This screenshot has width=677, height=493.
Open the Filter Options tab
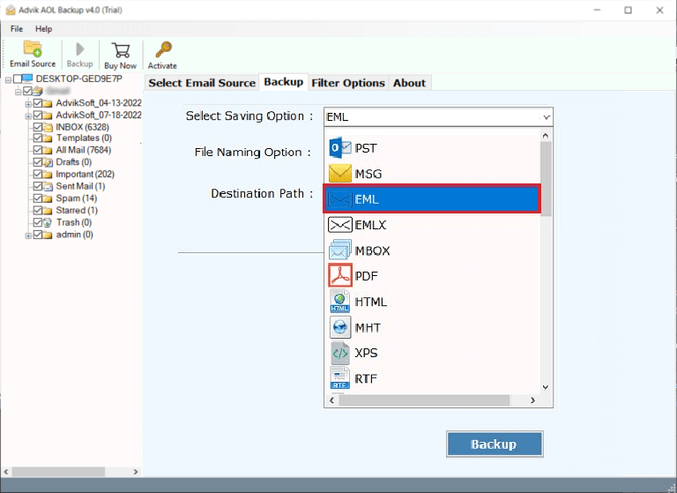point(348,83)
